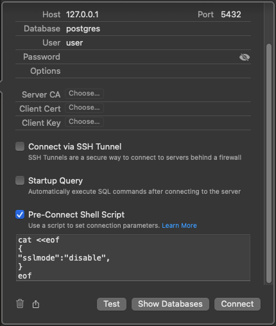The height and width of the screenshot is (326, 276).
Task: Click the Pre-Connect Shell Script label
Action: [76, 214]
